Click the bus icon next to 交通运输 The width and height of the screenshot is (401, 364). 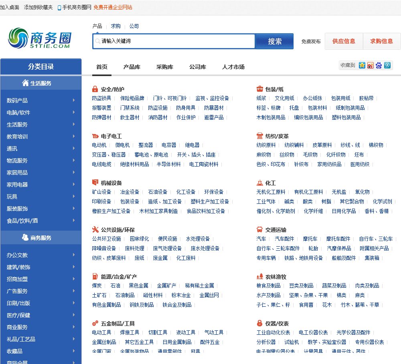click(x=259, y=229)
